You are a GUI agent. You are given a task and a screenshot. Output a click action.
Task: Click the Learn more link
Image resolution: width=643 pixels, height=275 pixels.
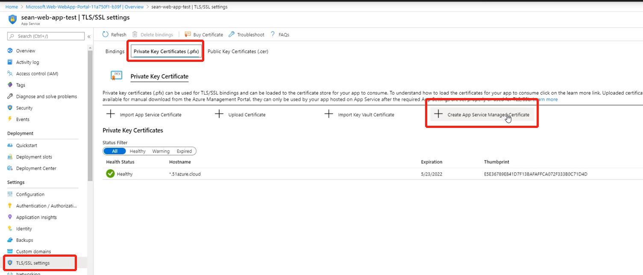(x=545, y=99)
